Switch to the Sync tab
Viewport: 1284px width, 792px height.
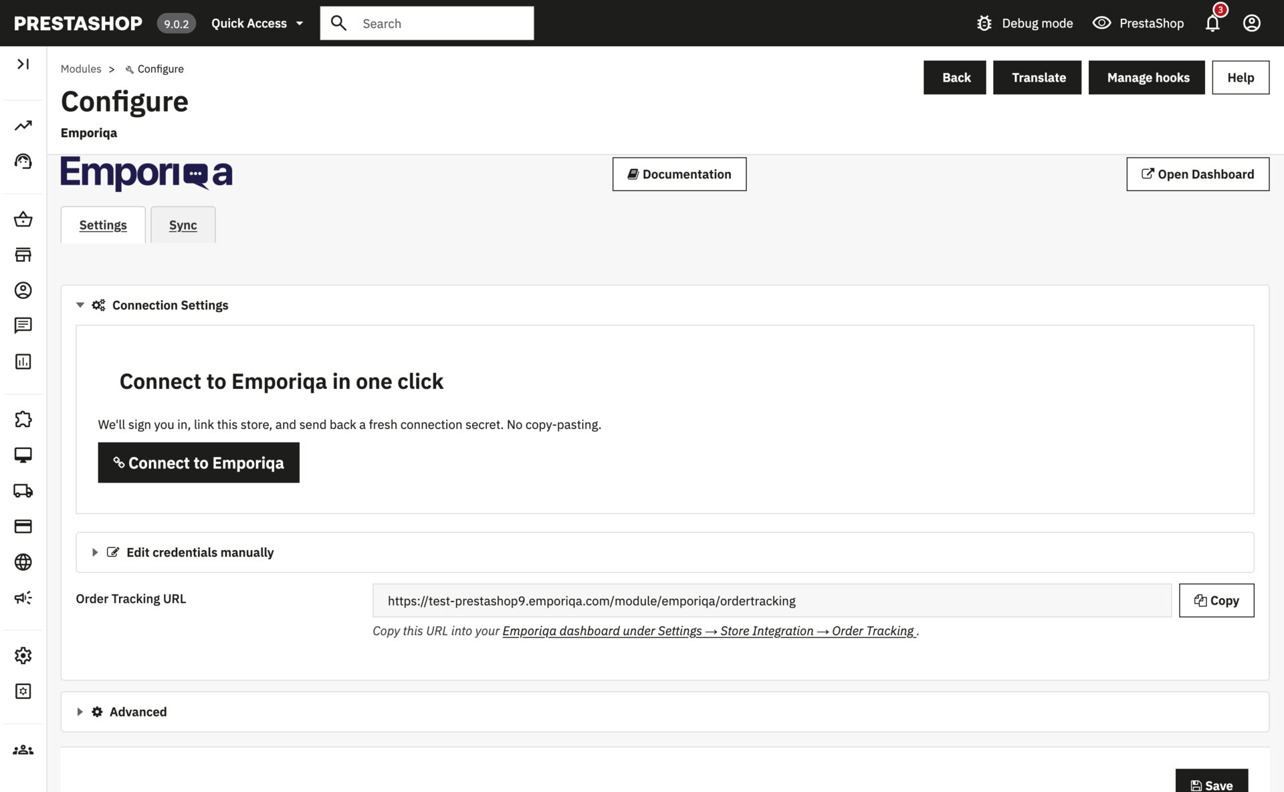click(x=183, y=225)
